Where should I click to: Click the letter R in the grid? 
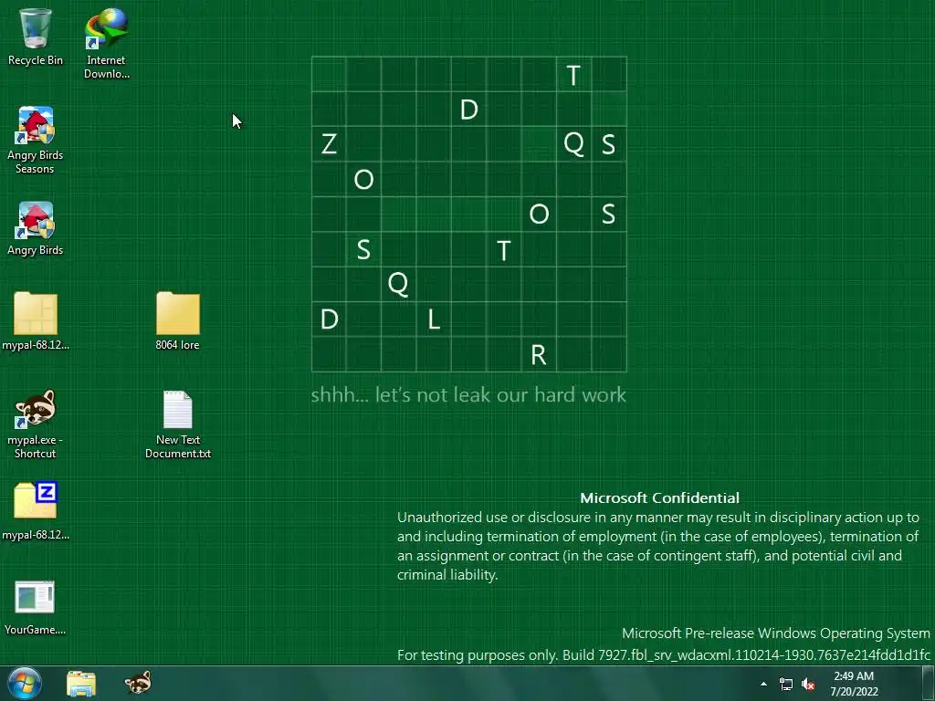(539, 355)
